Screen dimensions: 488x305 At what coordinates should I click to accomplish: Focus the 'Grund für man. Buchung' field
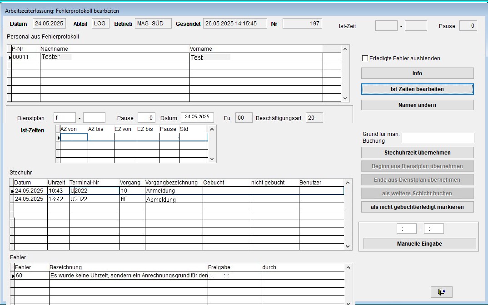[x=438, y=138]
